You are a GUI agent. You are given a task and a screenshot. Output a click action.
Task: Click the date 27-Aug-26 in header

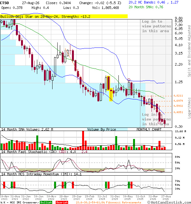click(x=31, y=3)
